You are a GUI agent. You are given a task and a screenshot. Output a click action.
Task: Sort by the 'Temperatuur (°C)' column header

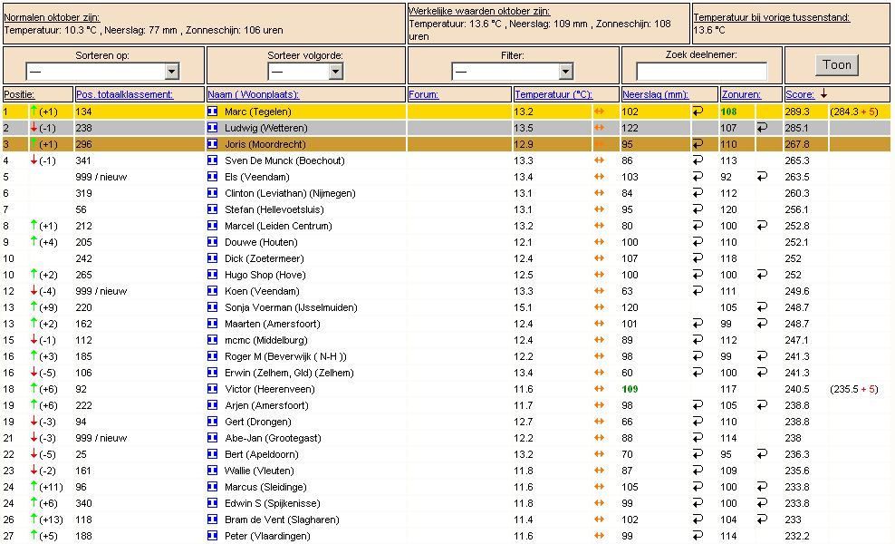553,94
